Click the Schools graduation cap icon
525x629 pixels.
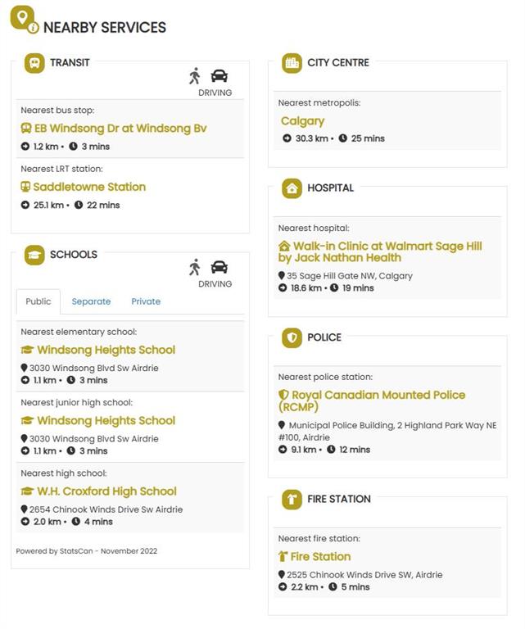point(34,255)
